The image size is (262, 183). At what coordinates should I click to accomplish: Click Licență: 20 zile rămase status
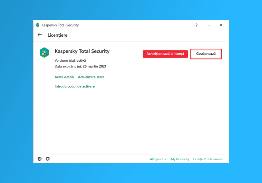[x=208, y=159]
